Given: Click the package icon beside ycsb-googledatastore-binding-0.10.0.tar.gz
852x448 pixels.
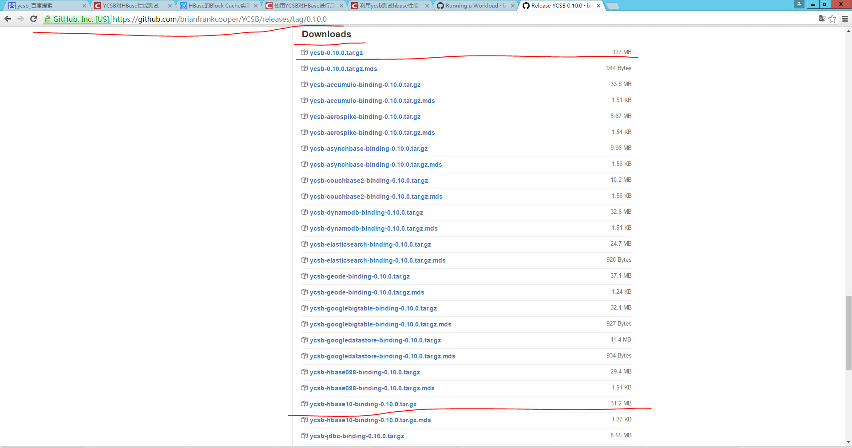Looking at the screenshot, I should pyautogui.click(x=304, y=340).
